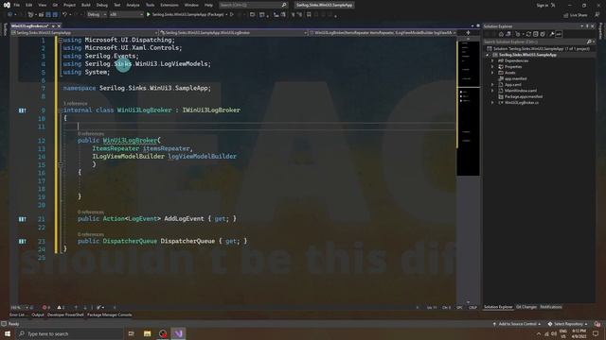Open the Git menu
Screen dimensions: 606x340
pyautogui.click(x=55, y=5)
